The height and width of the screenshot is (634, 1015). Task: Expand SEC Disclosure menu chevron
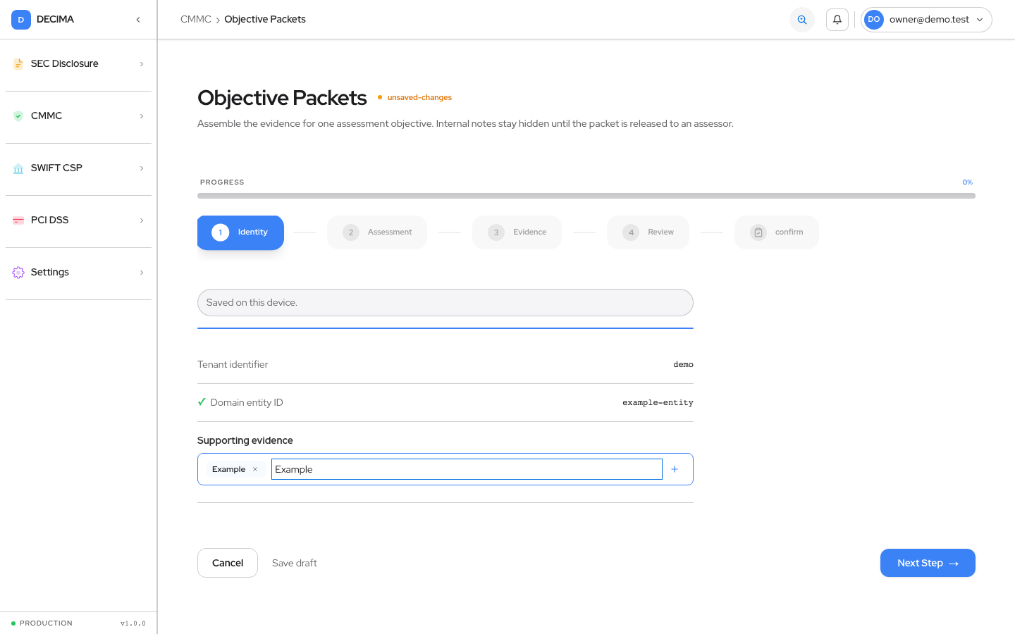point(142,64)
